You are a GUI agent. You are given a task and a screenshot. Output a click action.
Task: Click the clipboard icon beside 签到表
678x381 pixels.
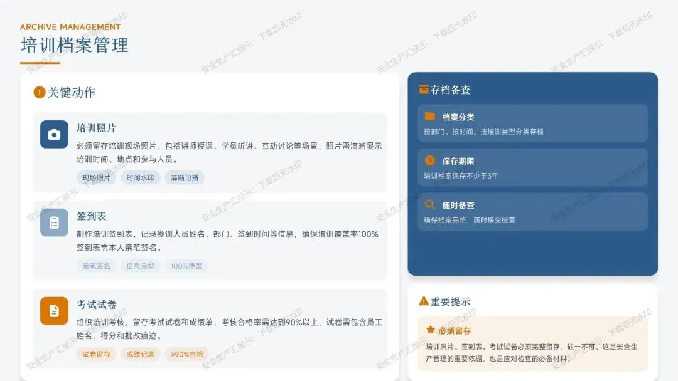(x=54, y=222)
